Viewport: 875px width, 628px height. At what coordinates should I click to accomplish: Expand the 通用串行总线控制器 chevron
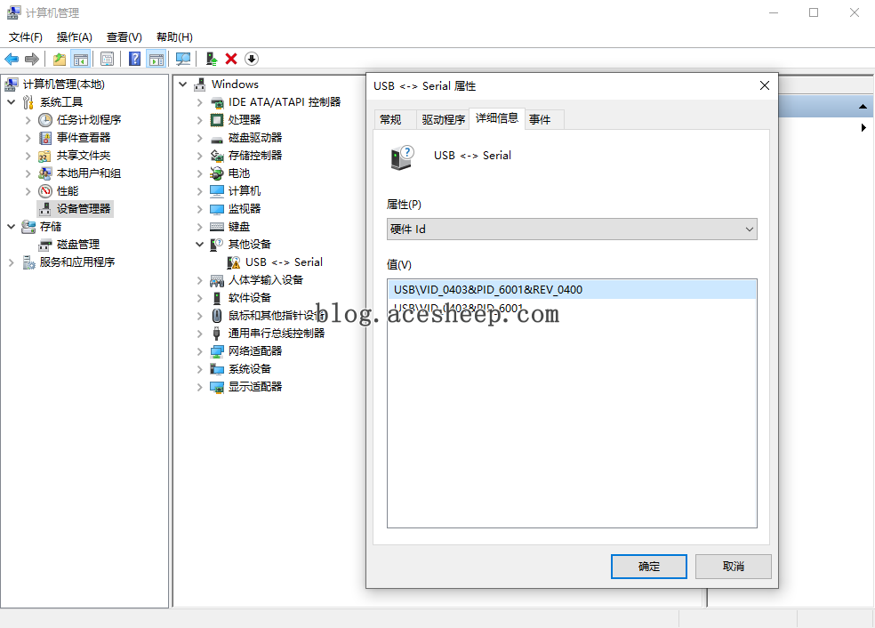(199, 334)
